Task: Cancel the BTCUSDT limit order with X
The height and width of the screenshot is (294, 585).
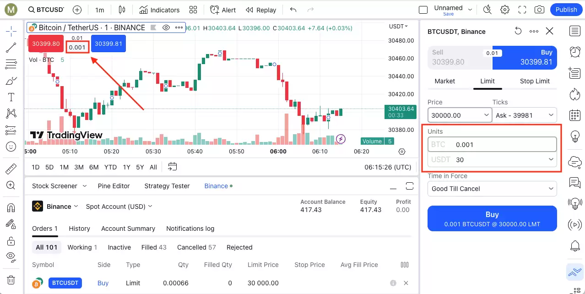Action: [x=406, y=283]
